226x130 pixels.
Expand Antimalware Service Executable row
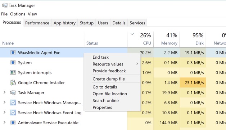point(4,122)
